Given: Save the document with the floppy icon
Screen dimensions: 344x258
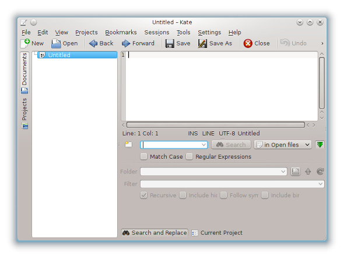Looking at the screenshot, I should click(178, 43).
